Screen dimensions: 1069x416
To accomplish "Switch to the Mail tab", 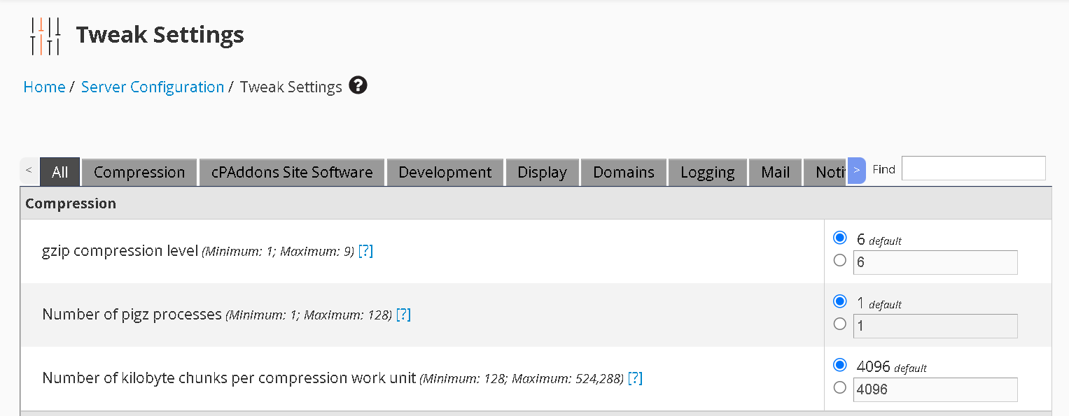I will coord(775,172).
